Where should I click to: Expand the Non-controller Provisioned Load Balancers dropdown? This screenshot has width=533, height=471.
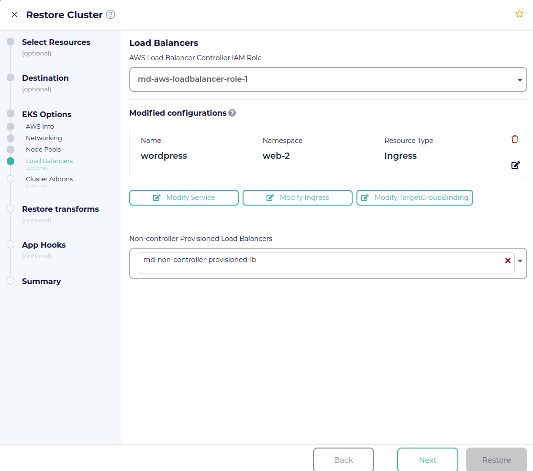click(520, 261)
